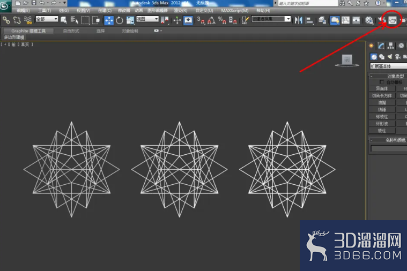Click the circled teapot Render Production icon
407x271 pixels.
pos(392,20)
